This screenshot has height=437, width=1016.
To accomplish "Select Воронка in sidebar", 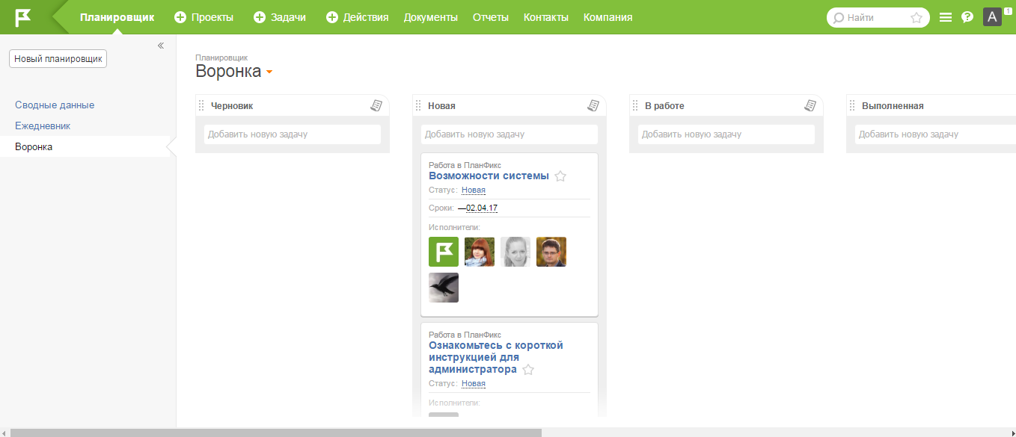I will 34,147.
